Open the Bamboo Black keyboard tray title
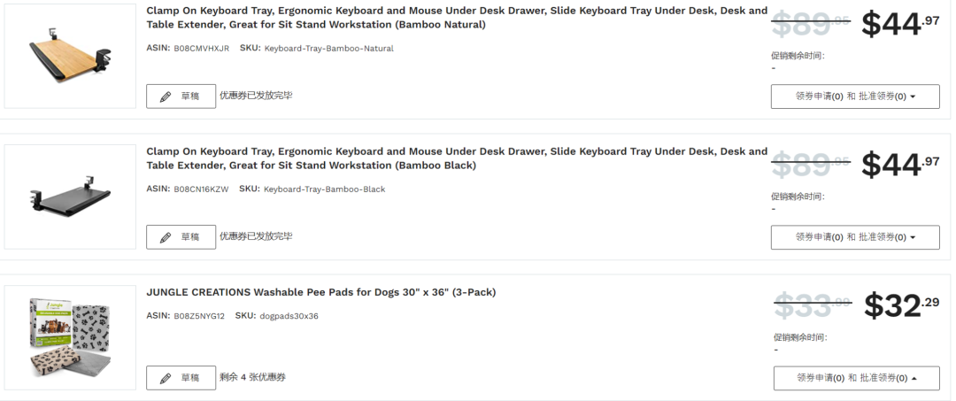Image resolution: width=956 pixels, height=401 pixels. coord(457,158)
